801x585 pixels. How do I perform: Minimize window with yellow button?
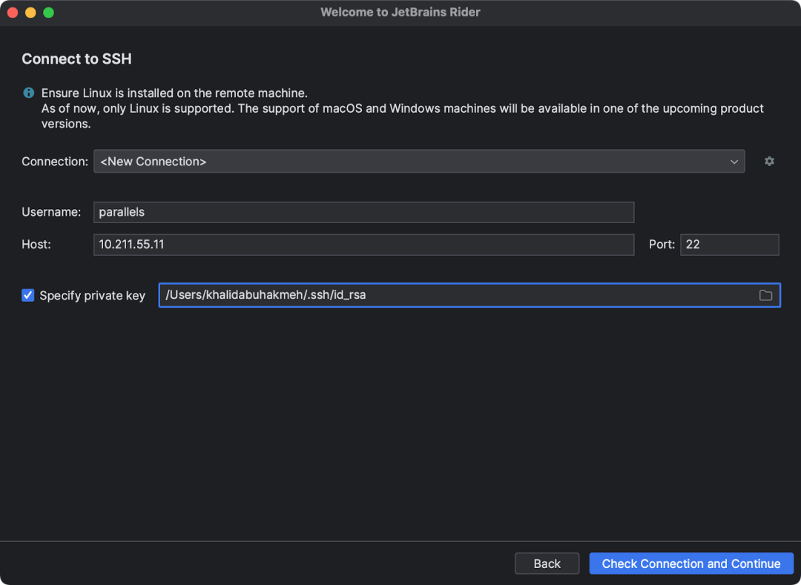tap(30, 13)
